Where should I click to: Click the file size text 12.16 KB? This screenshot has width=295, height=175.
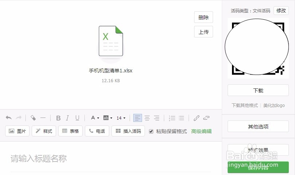111,81
